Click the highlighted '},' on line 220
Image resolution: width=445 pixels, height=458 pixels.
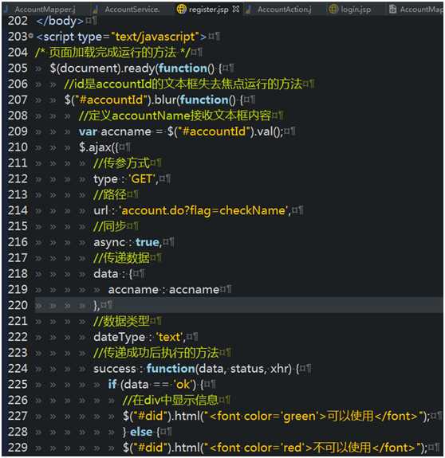tap(96, 306)
